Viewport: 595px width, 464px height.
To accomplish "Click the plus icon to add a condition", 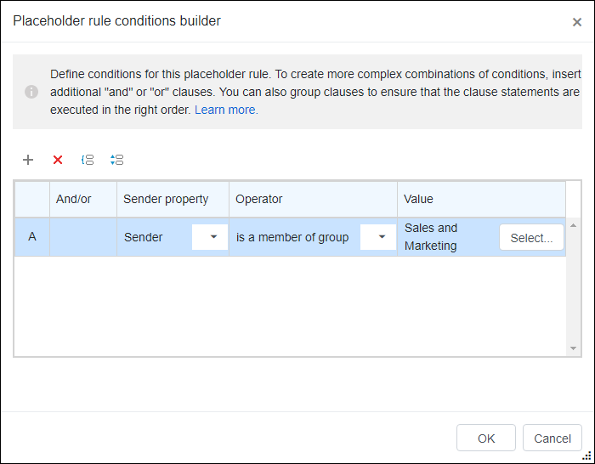I will point(28,160).
